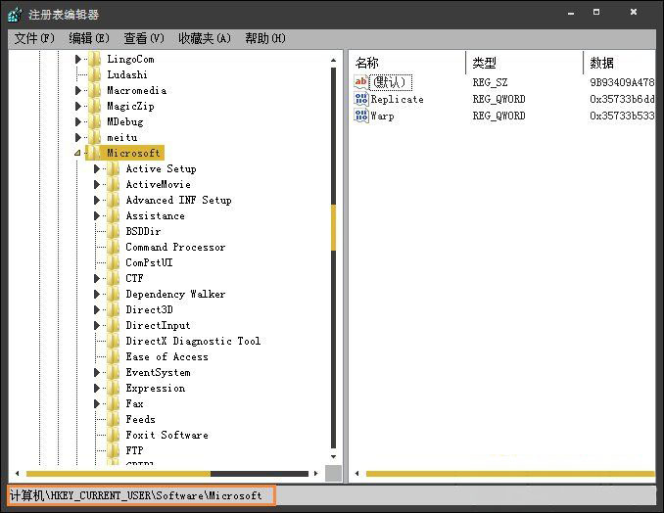The image size is (664, 513).
Task: Expand the CTF key arrow
Action: pos(97,278)
